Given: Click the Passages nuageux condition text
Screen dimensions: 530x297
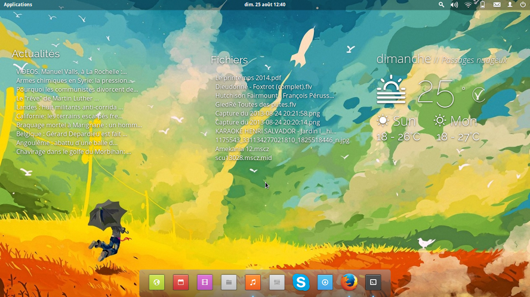Looking at the screenshot, I should 474,60.
